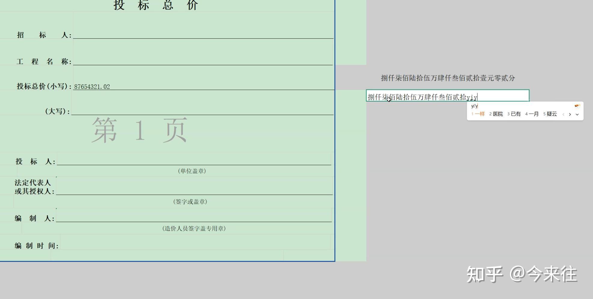Click the 投标总价 title cell

(x=156, y=5)
